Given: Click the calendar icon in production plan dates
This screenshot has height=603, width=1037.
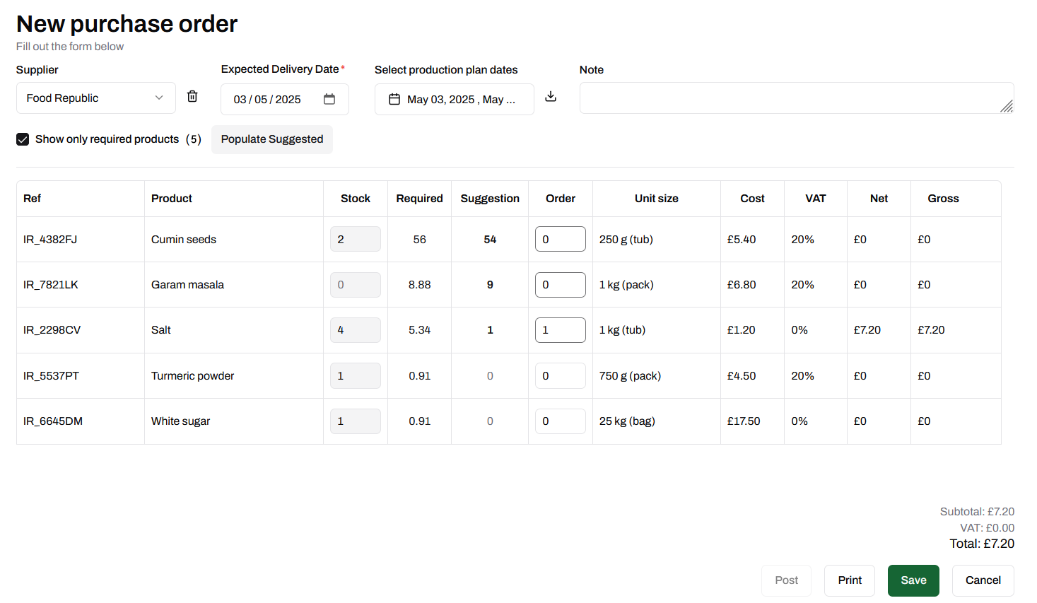Looking at the screenshot, I should pos(394,99).
